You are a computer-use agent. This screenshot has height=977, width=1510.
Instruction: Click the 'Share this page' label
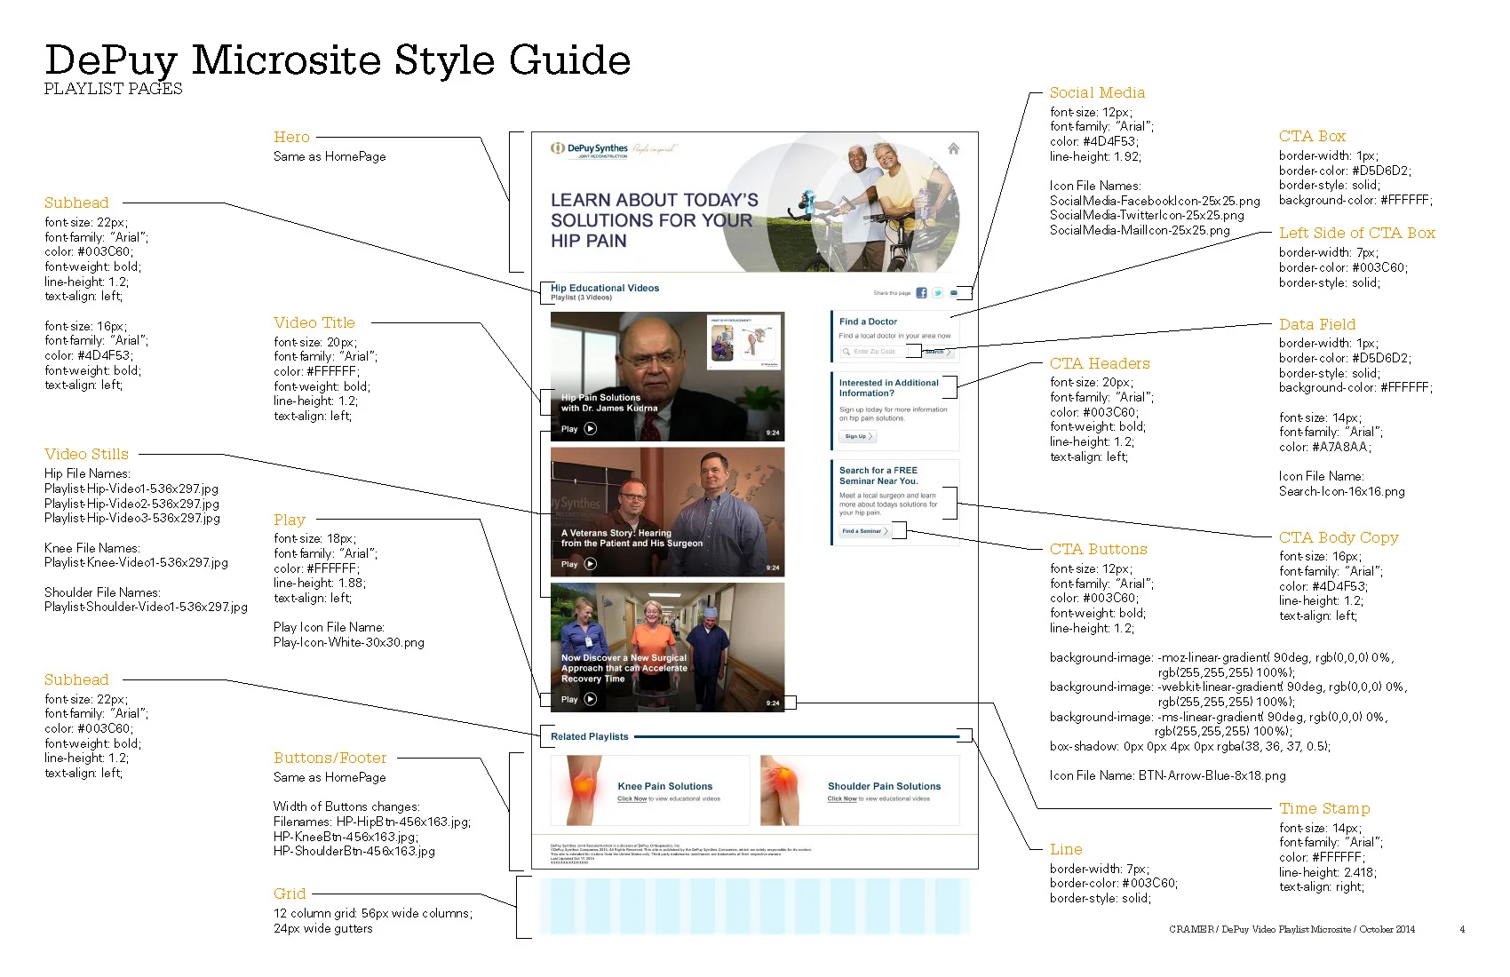(892, 293)
